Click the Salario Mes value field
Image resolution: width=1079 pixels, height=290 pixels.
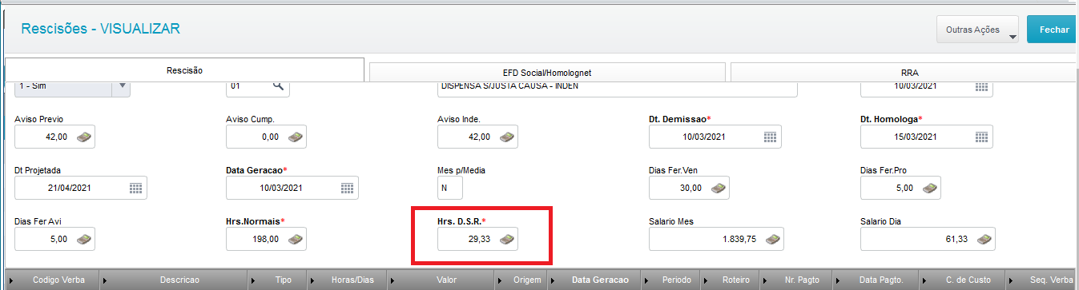coord(716,238)
